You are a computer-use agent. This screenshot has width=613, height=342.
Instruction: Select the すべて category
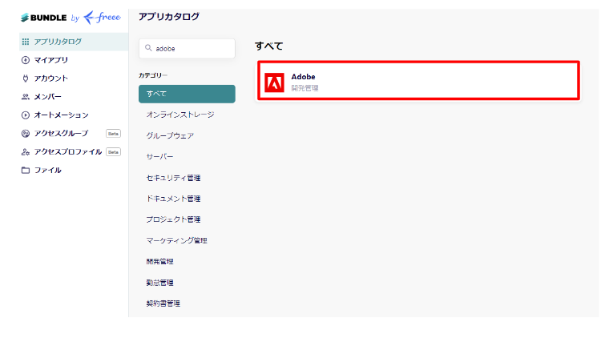187,94
